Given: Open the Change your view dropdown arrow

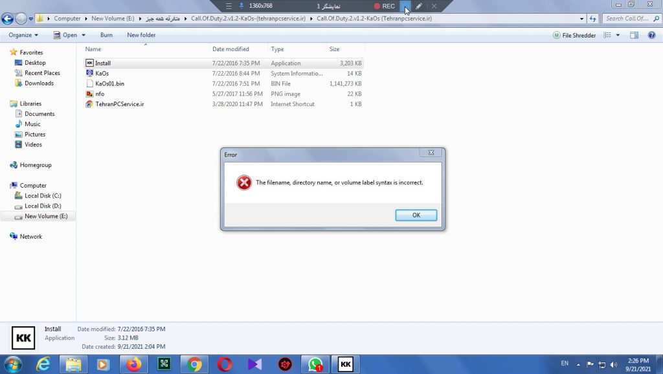Looking at the screenshot, I should [618, 35].
